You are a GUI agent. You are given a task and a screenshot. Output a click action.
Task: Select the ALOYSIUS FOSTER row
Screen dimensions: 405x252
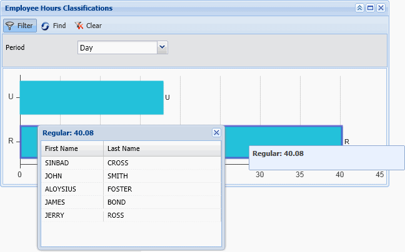tap(131, 189)
